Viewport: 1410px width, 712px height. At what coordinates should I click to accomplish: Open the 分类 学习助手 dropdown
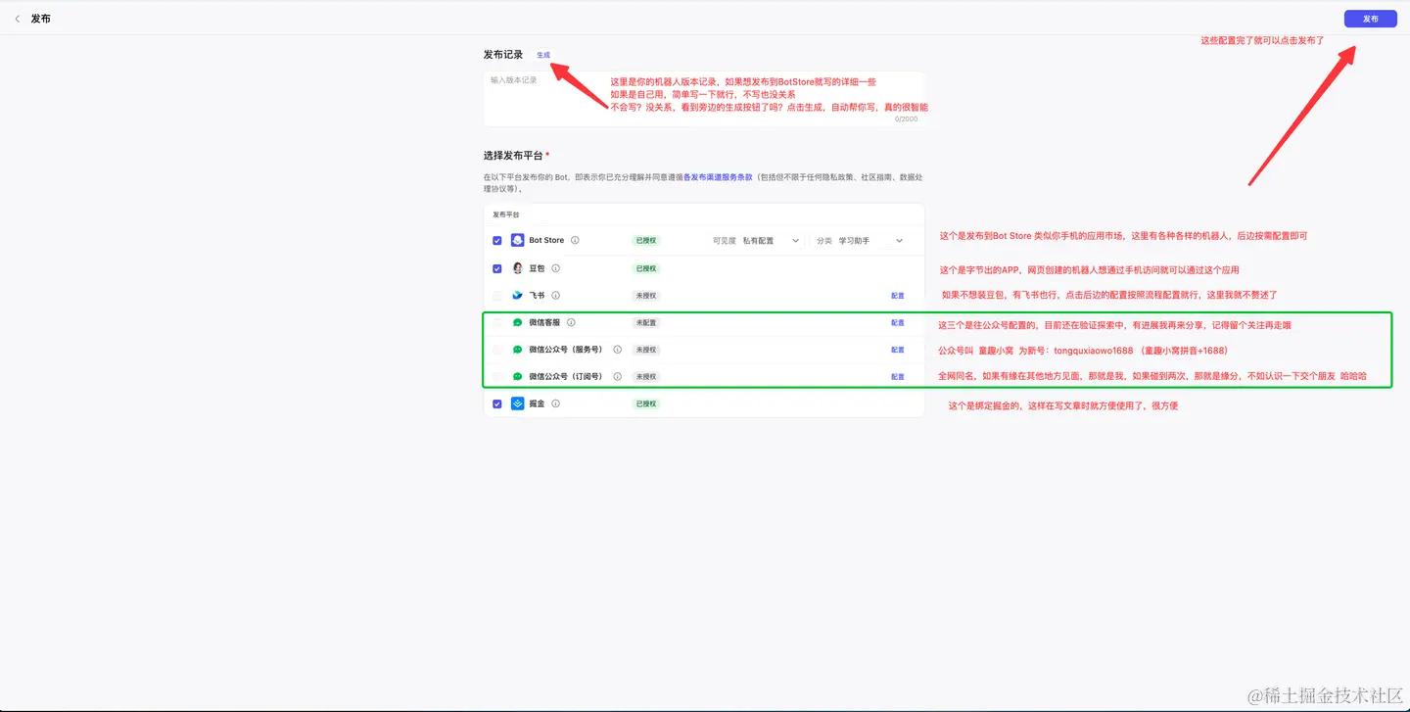[x=860, y=240]
